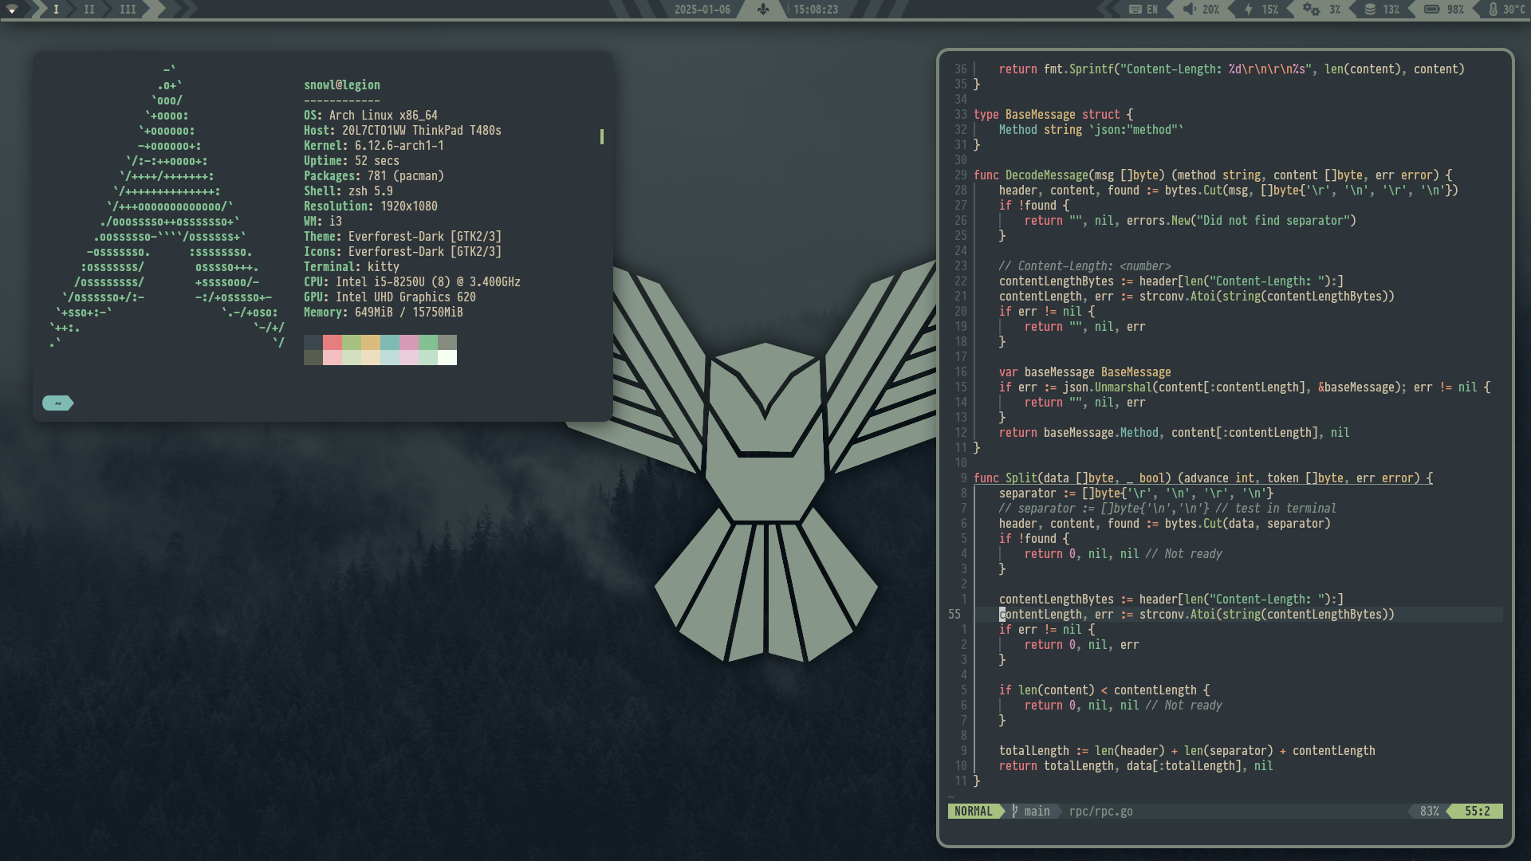Click the date 2025-01-06 in the top bar

702,10
